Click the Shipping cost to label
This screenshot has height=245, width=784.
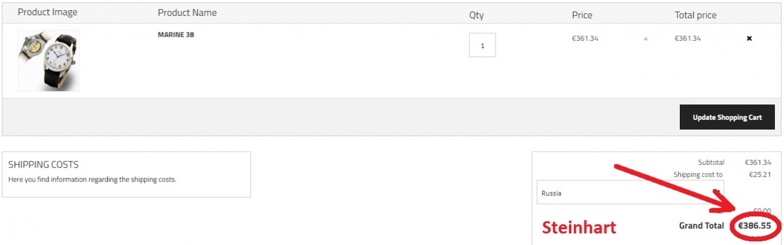click(698, 175)
